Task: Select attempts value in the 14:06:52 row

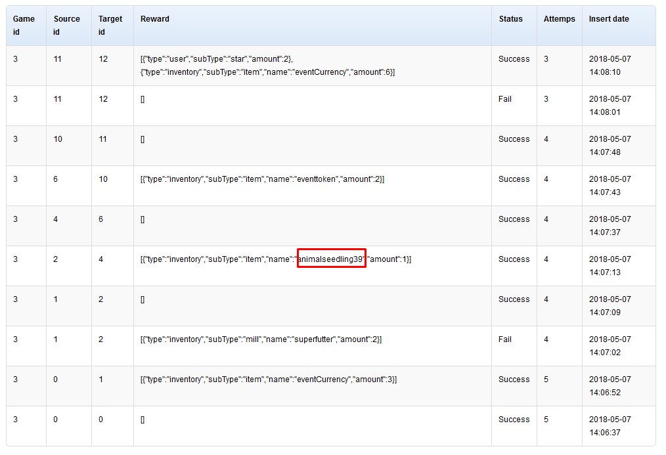Action: click(546, 379)
